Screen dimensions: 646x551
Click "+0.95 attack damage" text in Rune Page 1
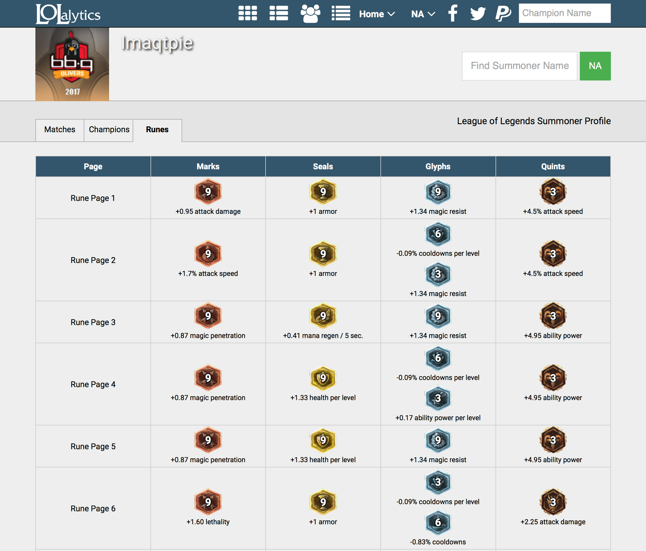point(208,212)
